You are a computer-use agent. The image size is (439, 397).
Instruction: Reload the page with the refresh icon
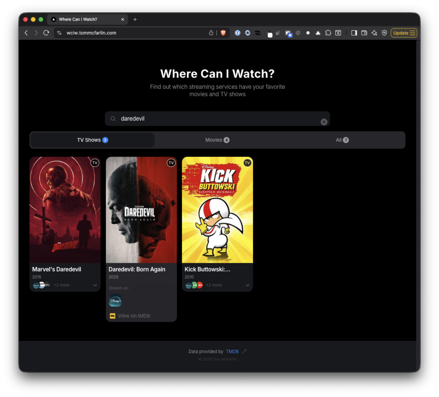click(x=46, y=33)
